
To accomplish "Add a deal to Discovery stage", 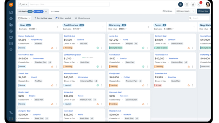I will (x=148, y=27).
